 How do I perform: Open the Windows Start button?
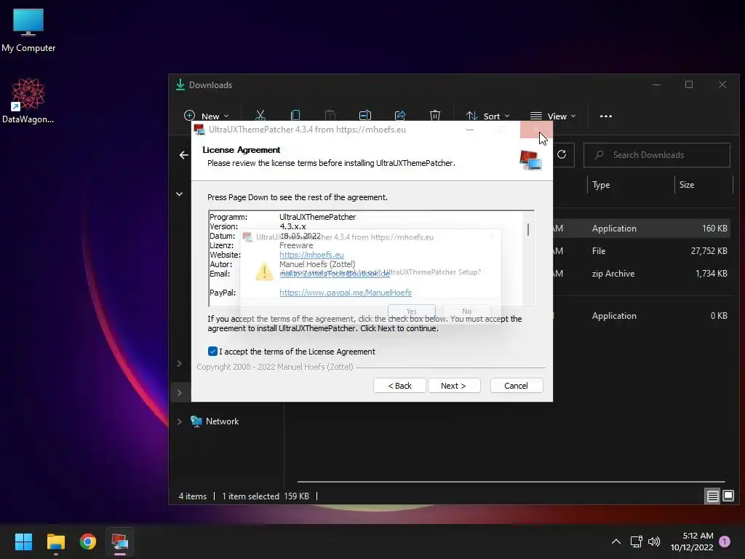[x=23, y=542]
